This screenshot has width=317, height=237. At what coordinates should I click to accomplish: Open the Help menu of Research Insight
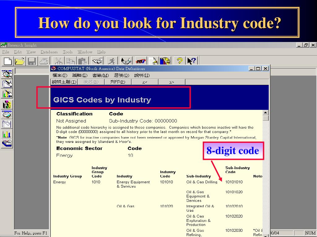click(101, 52)
